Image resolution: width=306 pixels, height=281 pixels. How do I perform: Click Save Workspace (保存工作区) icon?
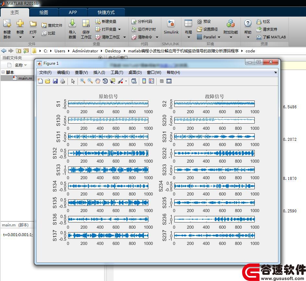tap(86, 23)
